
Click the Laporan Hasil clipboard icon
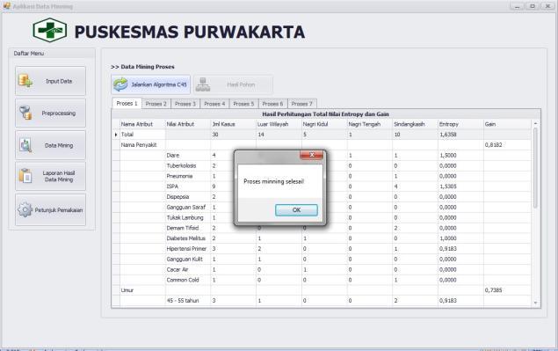pyautogui.click(x=25, y=176)
